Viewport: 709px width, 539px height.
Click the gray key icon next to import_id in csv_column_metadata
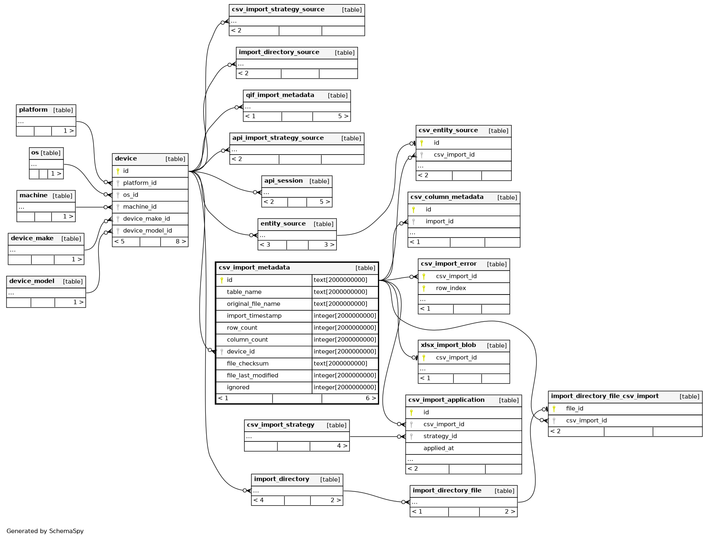tap(414, 222)
